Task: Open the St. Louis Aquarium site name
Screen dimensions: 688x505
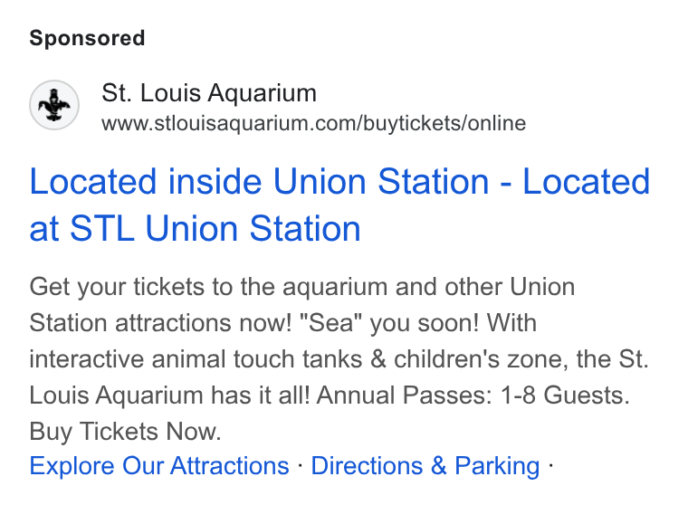Action: click(x=209, y=93)
